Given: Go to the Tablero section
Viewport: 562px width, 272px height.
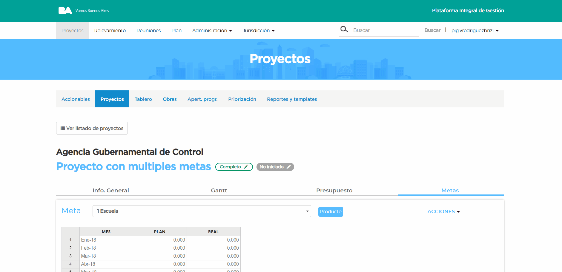Looking at the screenshot, I should coord(143,99).
